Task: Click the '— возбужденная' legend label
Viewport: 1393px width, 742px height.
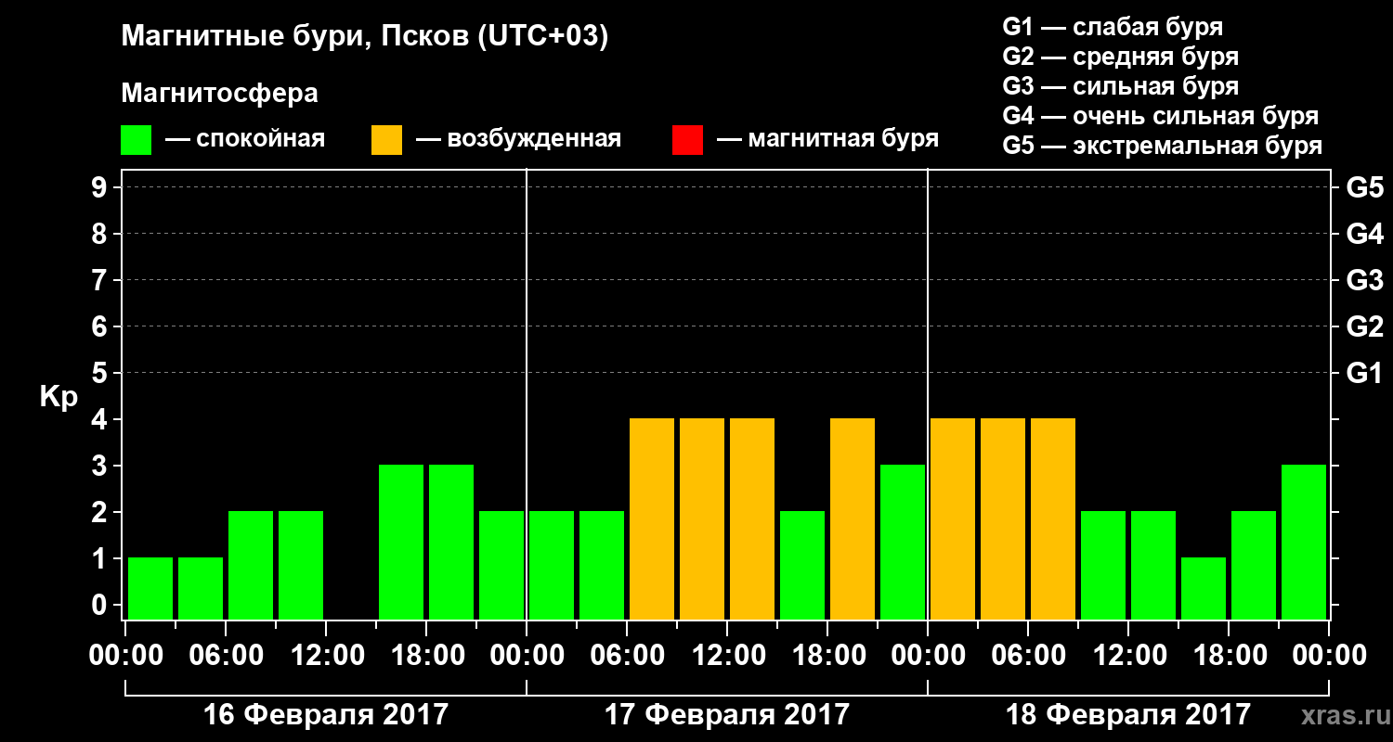Action: 518,139
